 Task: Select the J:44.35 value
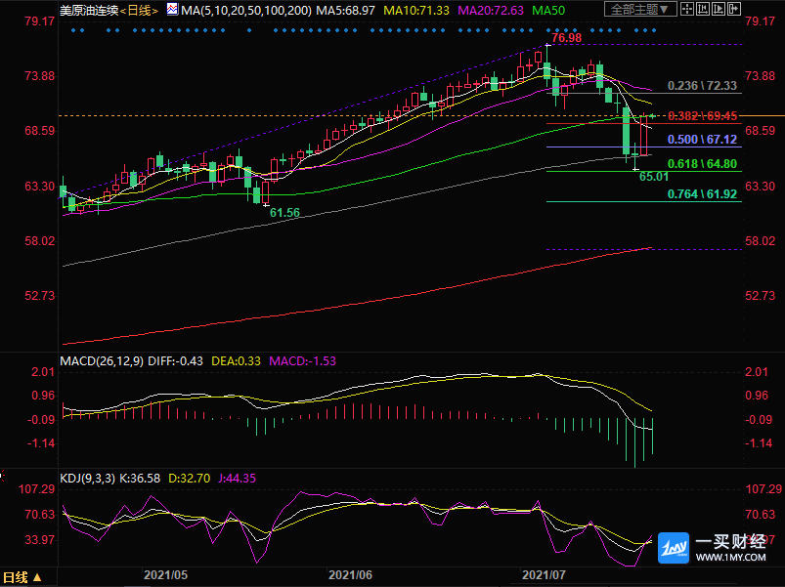237,479
